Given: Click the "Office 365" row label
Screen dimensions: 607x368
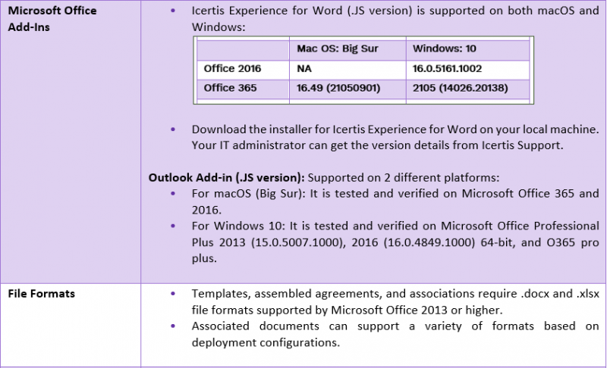Looking at the screenshot, I should coord(231,88).
